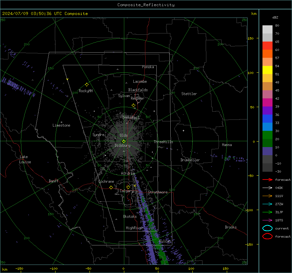Click the Innisfail city label

click(131, 118)
